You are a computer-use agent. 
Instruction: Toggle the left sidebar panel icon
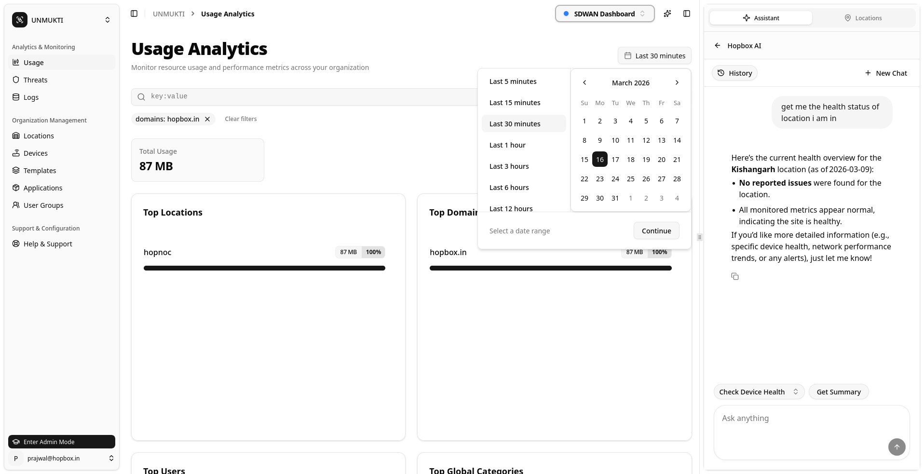click(134, 14)
